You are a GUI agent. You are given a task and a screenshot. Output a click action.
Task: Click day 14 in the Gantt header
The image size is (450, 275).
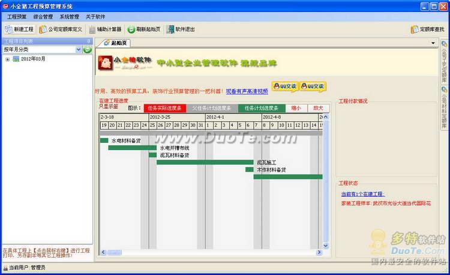pos(314,125)
